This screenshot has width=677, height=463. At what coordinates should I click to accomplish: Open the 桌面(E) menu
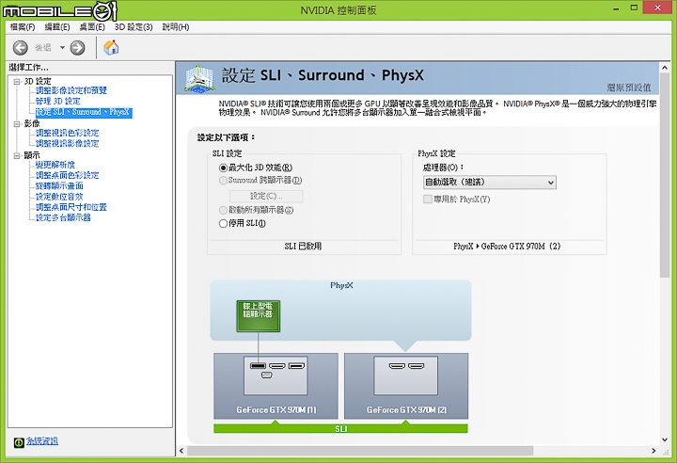tap(92, 26)
